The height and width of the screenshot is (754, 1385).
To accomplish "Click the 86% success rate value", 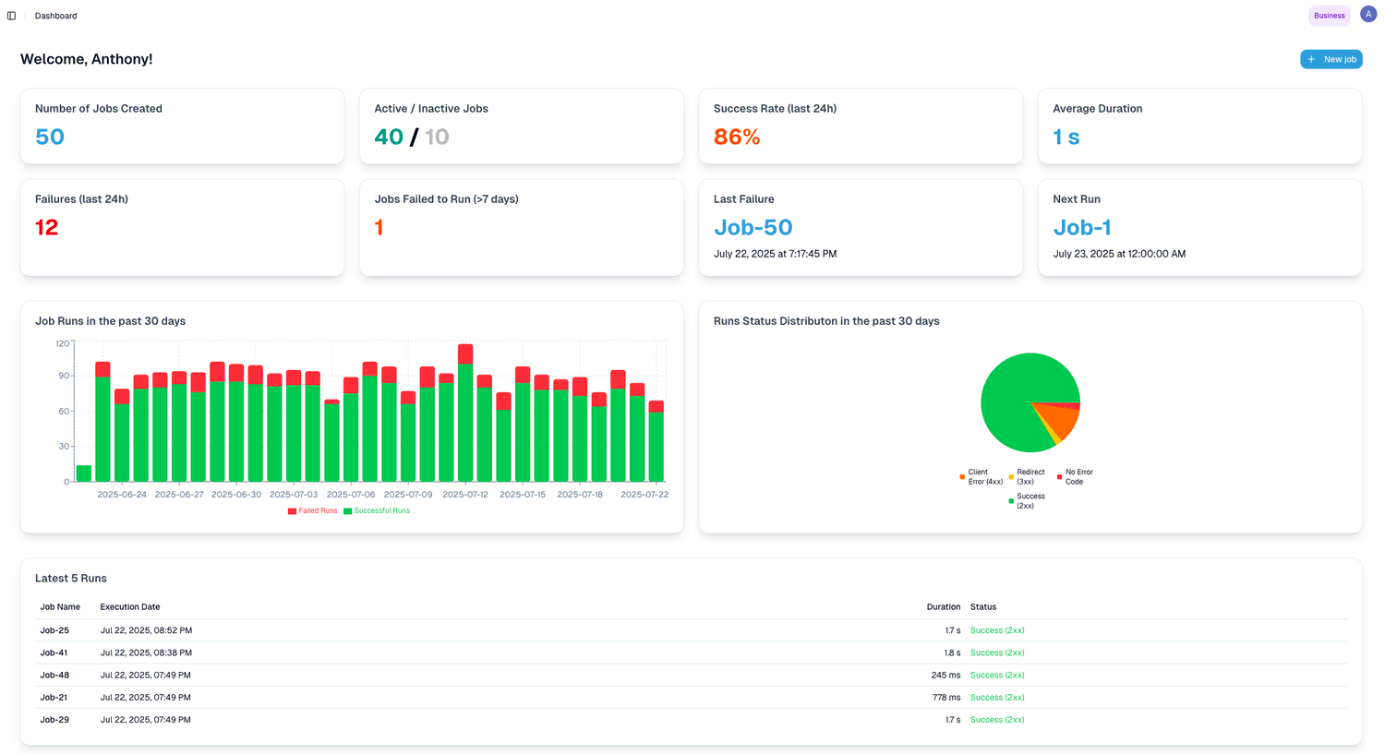I will pos(737,137).
